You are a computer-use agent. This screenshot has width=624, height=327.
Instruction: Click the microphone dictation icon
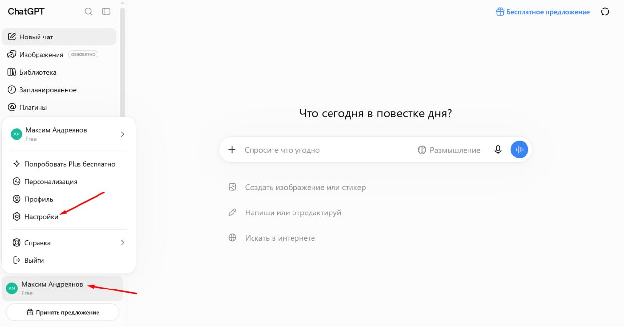point(498,150)
